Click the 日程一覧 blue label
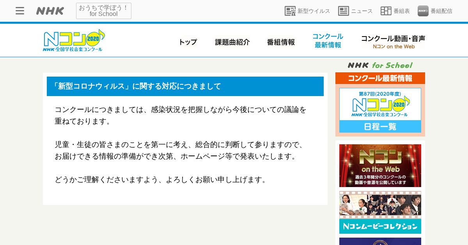The image size is (468, 245). 380,126
